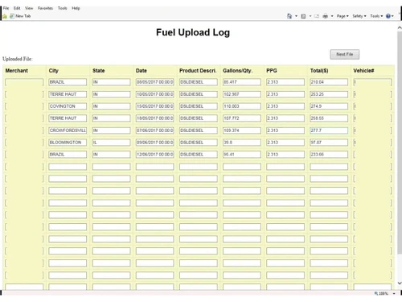Click the Total field containing 210.04
This screenshot has height=302, width=402.
pos(329,82)
